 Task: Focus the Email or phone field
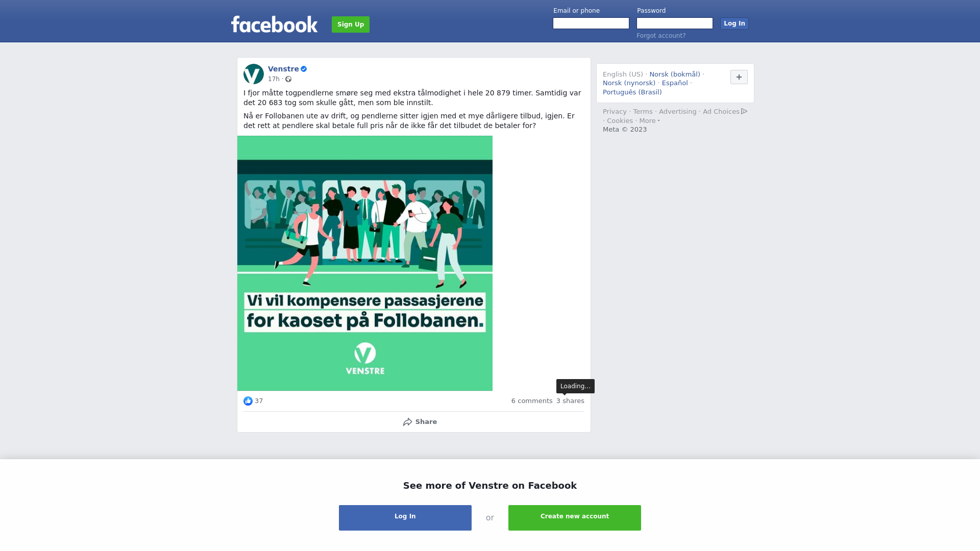591,23
